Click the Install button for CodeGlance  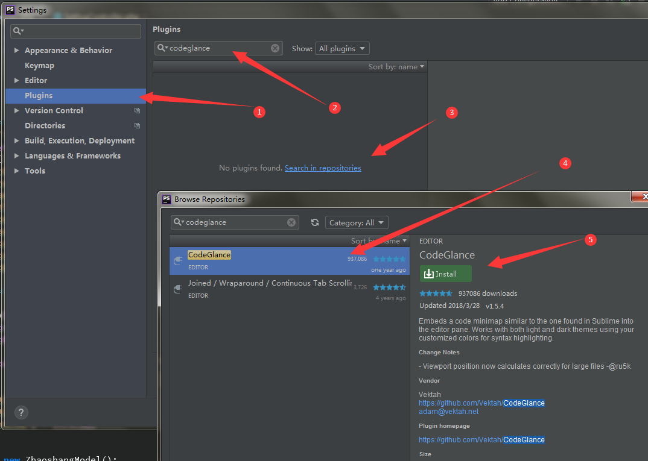point(445,274)
